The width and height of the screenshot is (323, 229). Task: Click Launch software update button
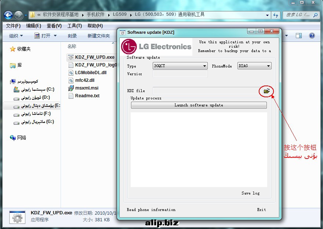pyautogui.click(x=199, y=105)
